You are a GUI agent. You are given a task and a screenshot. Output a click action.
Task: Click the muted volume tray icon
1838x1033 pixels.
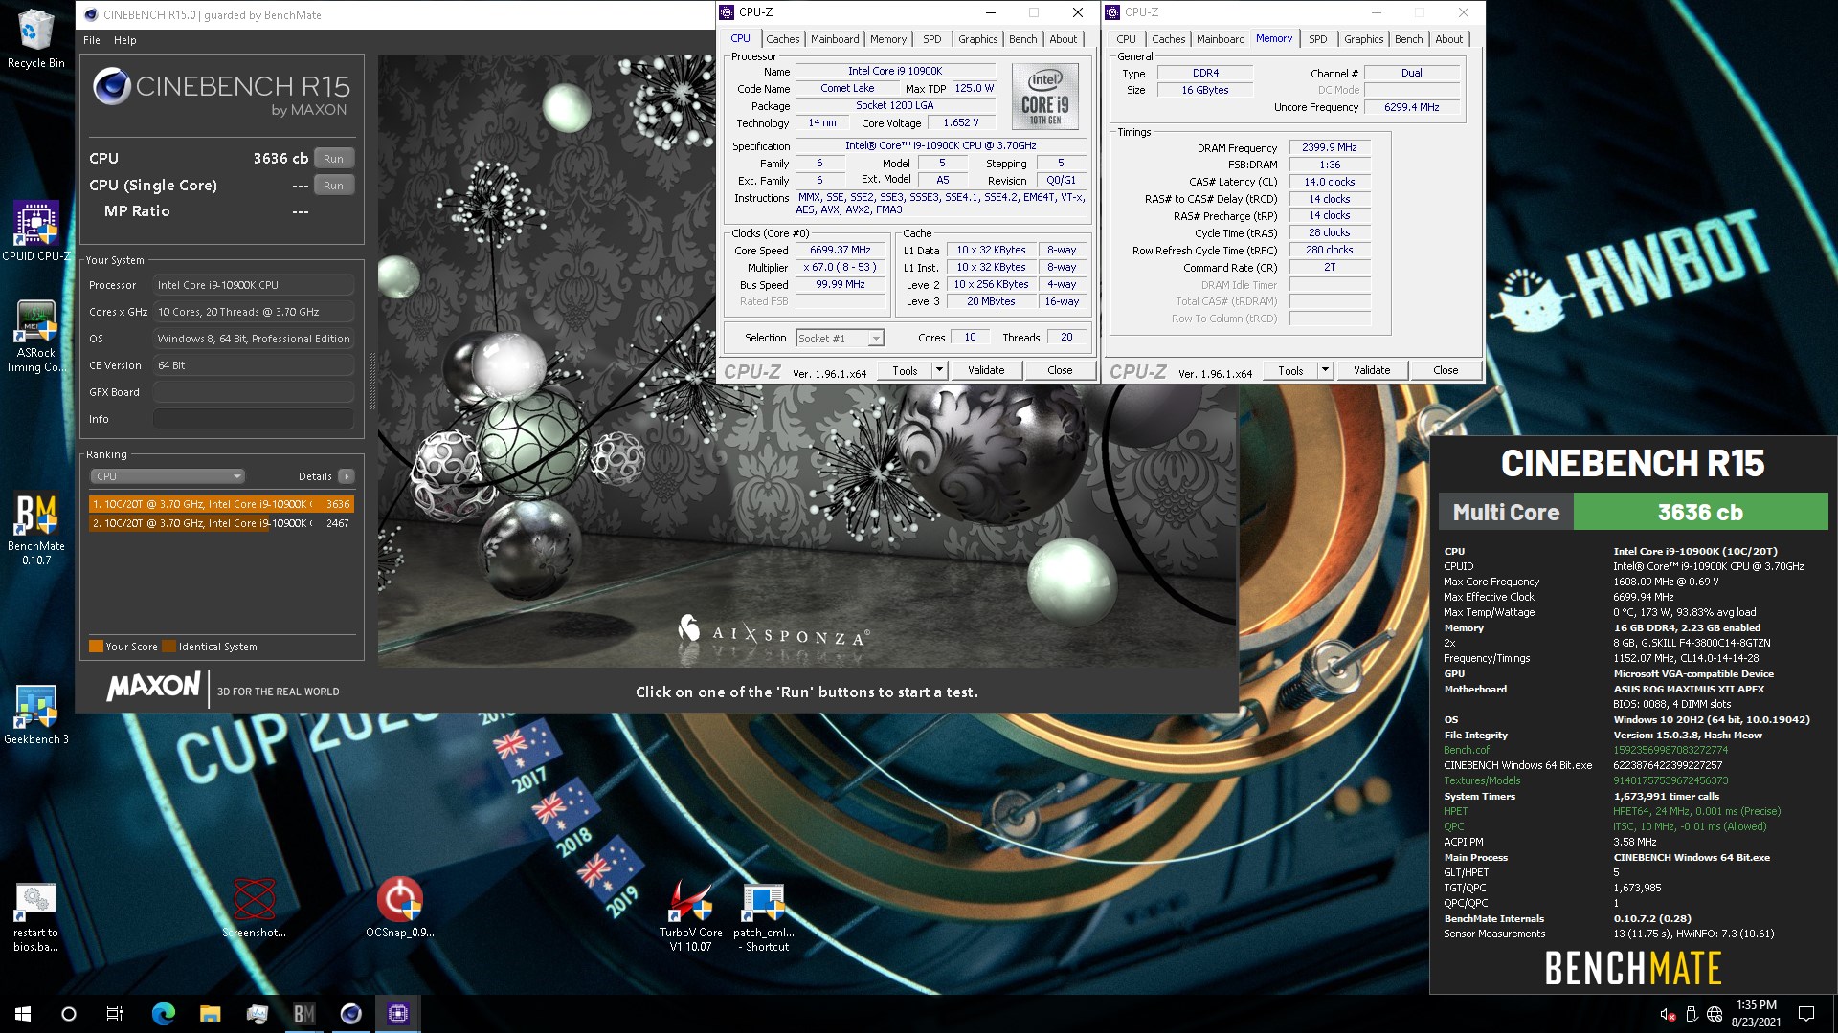1667,1014
